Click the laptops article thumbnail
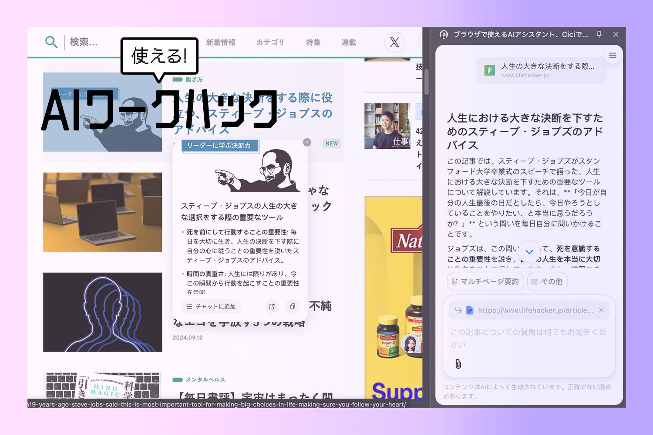This screenshot has height=435, width=653. 103,212
